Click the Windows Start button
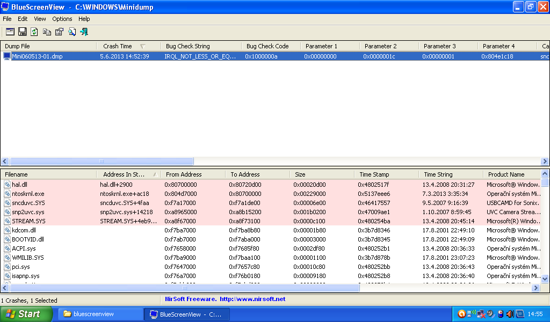The image size is (550, 322). point(26,314)
